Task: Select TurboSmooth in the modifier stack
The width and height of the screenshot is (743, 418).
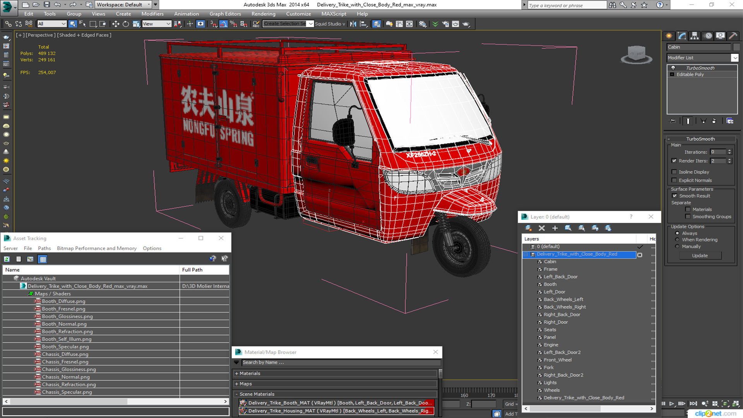Action: [x=700, y=68]
